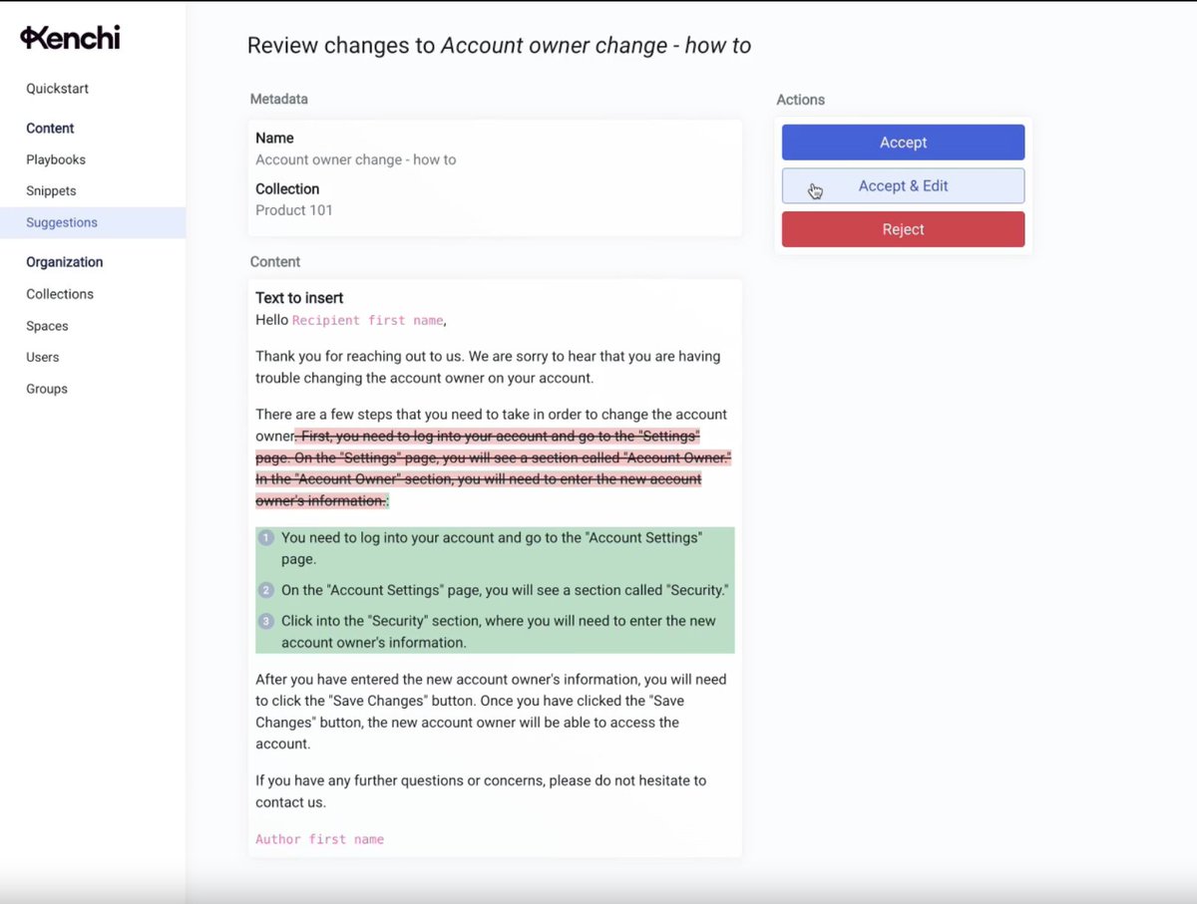Click the step 2 number badge

pyautogui.click(x=266, y=590)
